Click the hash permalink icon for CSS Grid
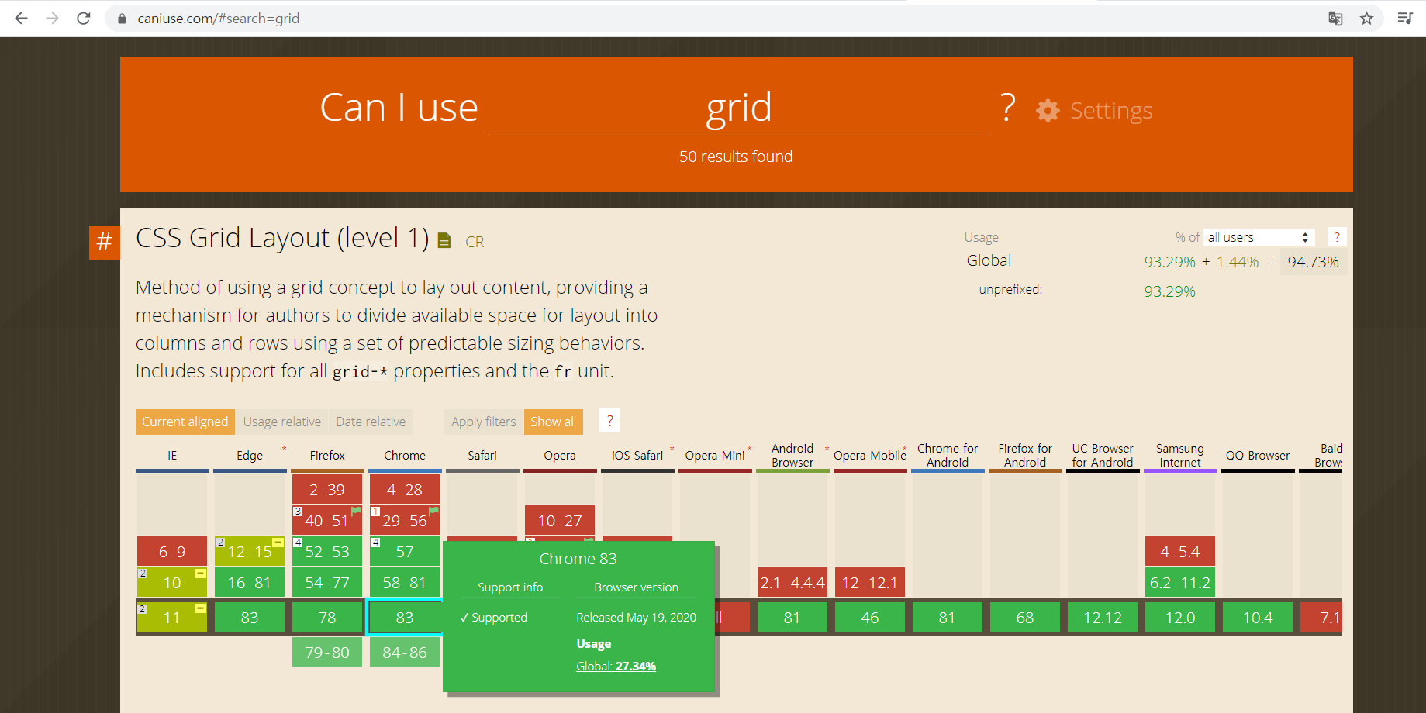The width and height of the screenshot is (1426, 713). (x=105, y=242)
